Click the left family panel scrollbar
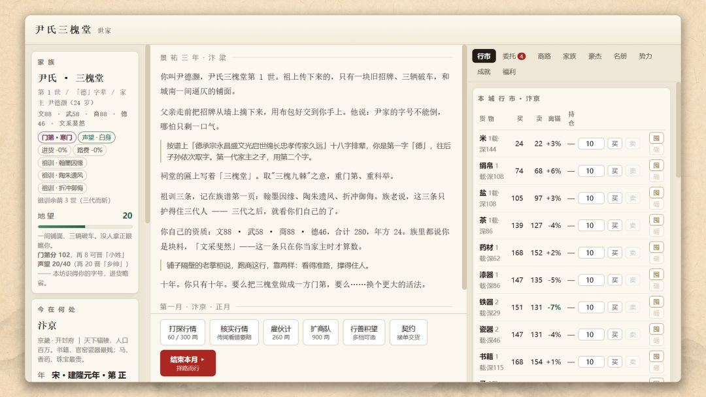 click(147, 135)
